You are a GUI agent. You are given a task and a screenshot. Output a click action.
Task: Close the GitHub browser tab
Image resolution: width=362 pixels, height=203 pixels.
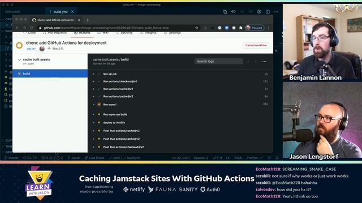[79, 20]
